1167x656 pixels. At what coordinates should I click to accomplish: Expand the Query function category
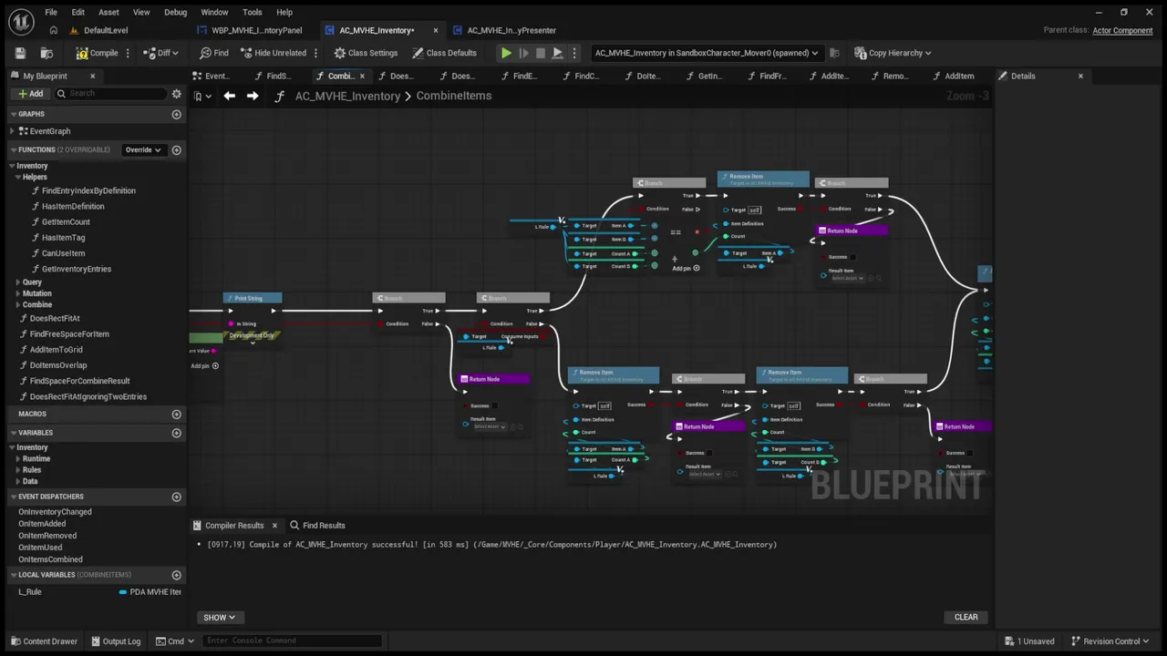tap(18, 282)
